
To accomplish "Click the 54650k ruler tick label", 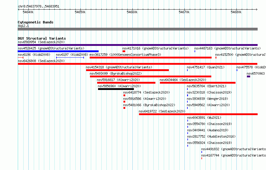I will point(80,12).
